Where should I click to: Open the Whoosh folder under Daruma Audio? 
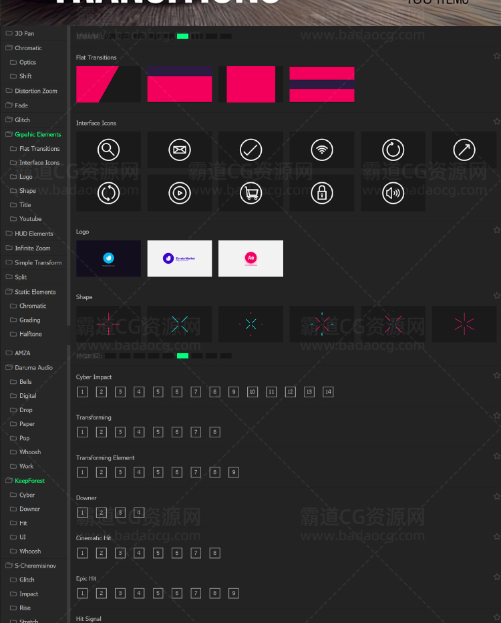[x=30, y=452]
